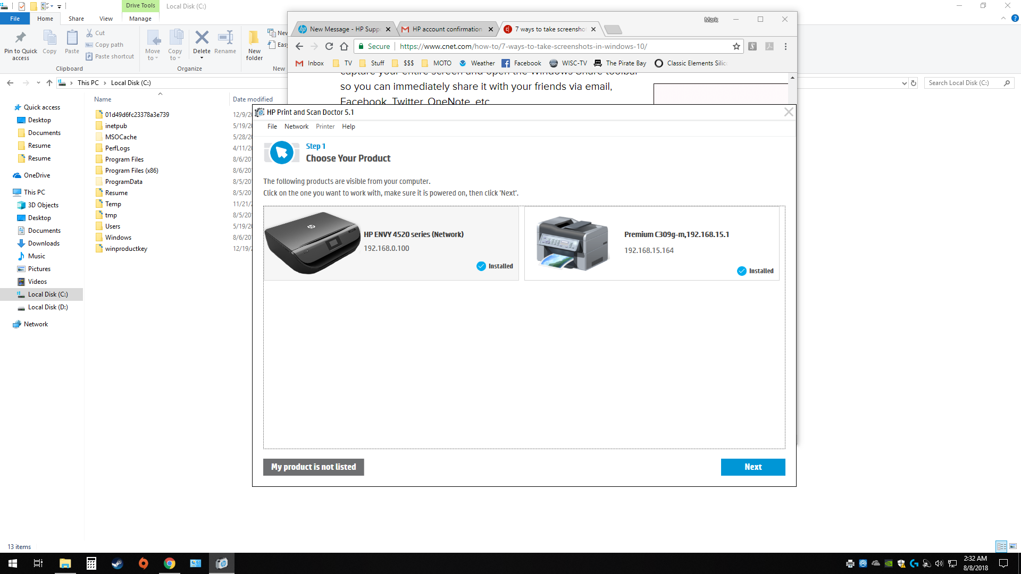Click Paste shortcut in Explorer ribbon
Viewport: 1021px width, 574px height.
click(110, 56)
